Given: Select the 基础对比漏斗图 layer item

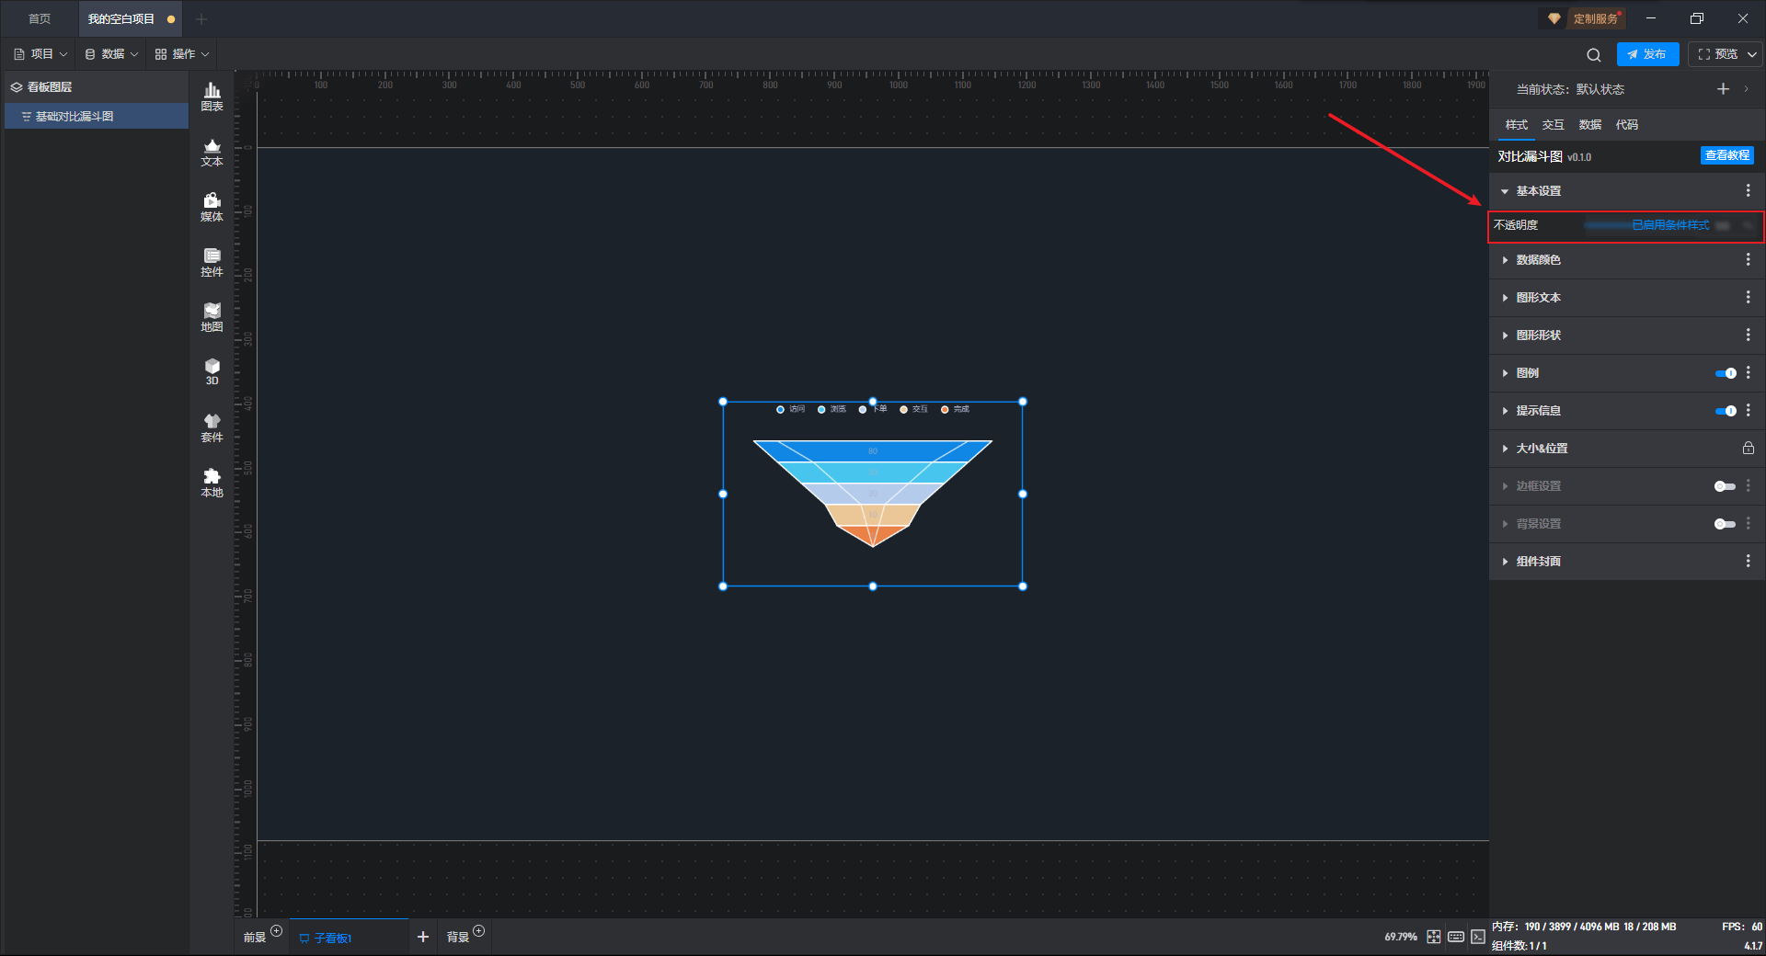Looking at the screenshot, I should (x=75, y=117).
